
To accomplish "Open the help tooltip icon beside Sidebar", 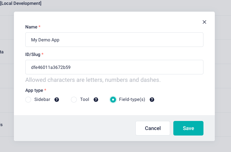I will coord(57,100).
